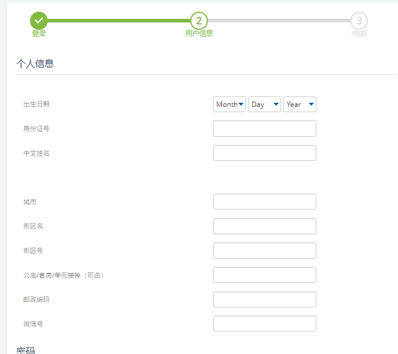Image resolution: width=398 pixels, height=354 pixels.
Task: Select the 登录 step label
Action: pyautogui.click(x=38, y=33)
